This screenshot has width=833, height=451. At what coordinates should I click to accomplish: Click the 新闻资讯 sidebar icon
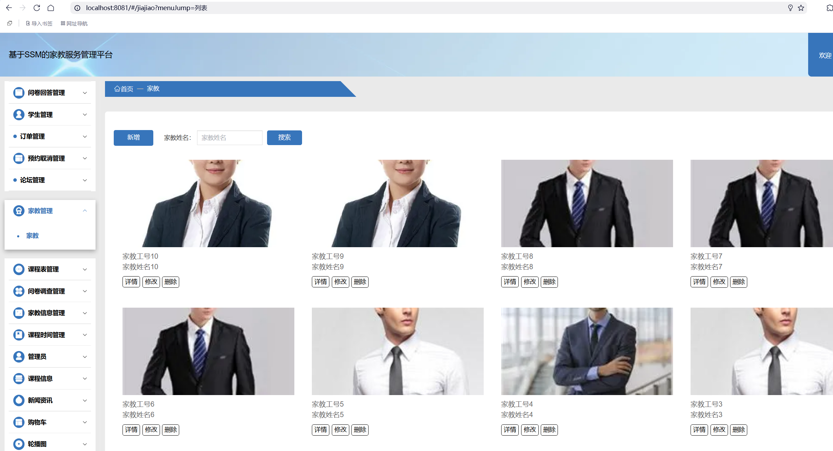pos(19,400)
